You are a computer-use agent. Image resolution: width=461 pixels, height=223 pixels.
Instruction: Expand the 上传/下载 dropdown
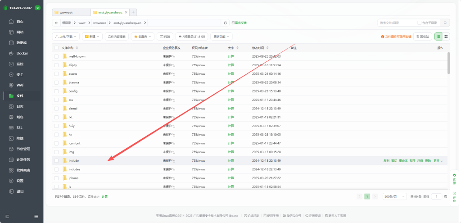point(66,36)
